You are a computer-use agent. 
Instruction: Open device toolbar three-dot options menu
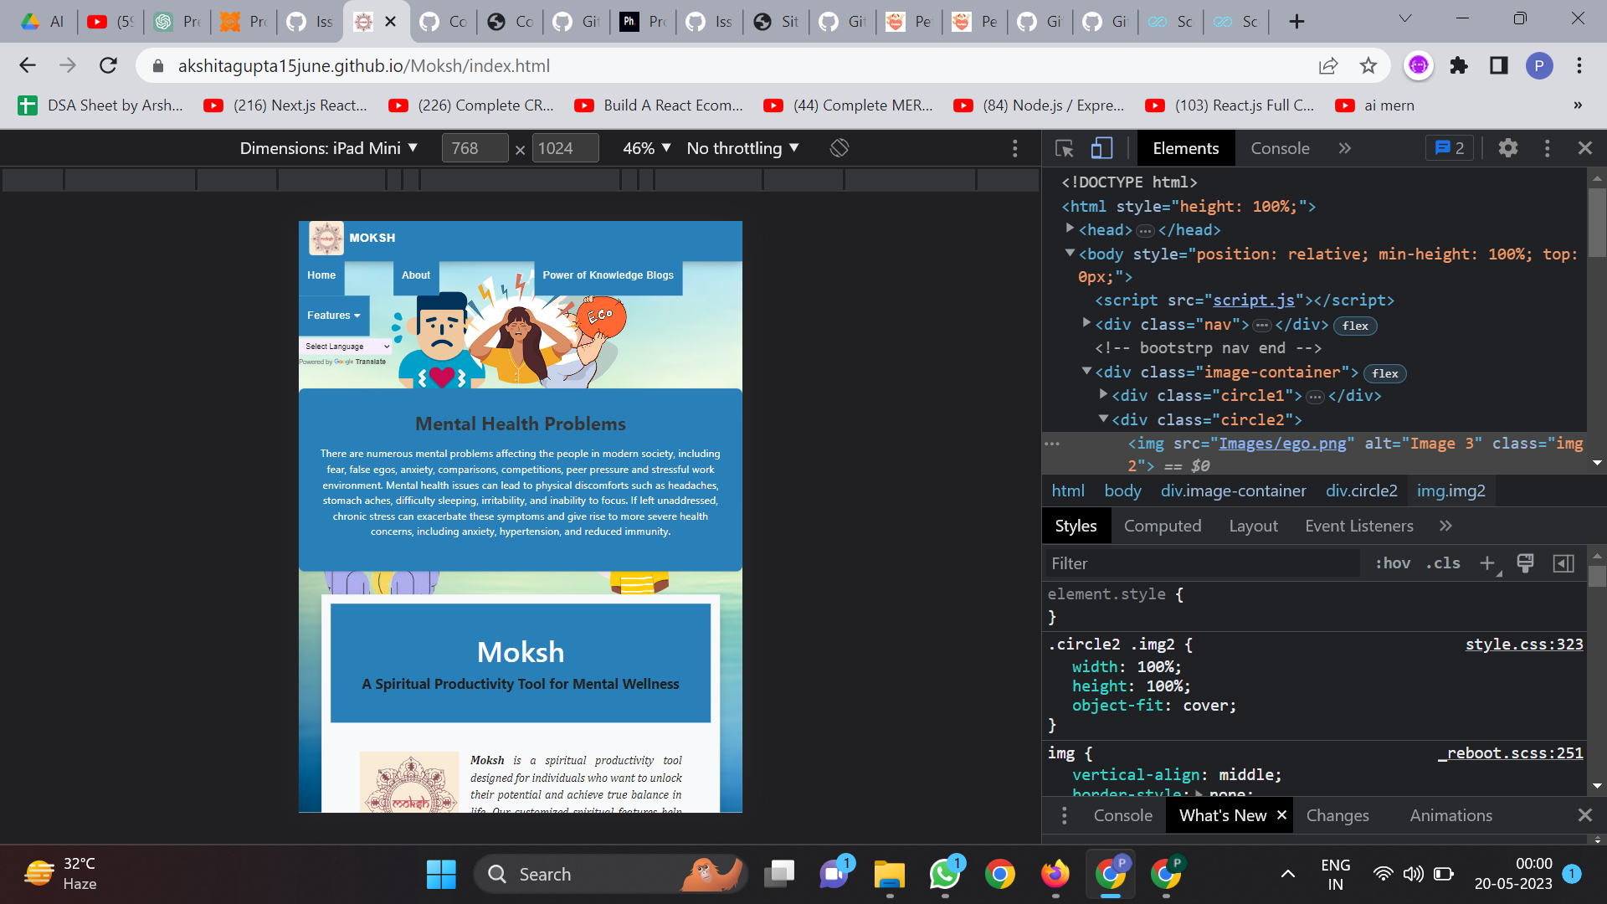(x=1014, y=148)
